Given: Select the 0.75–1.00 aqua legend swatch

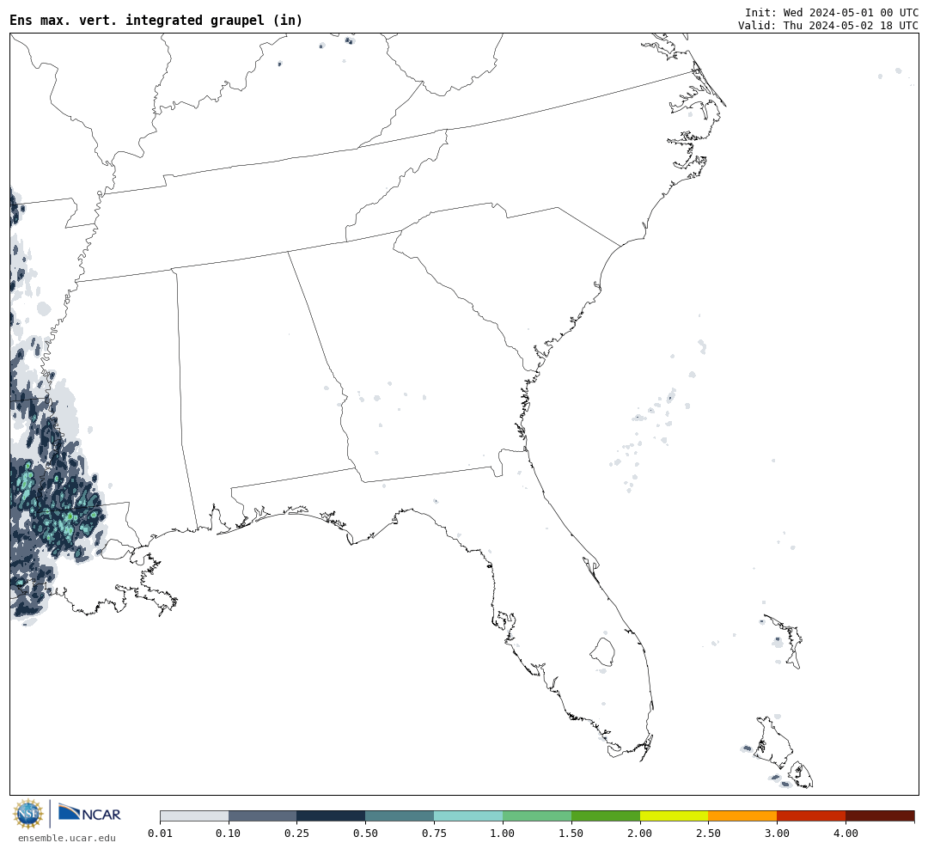Looking at the screenshot, I should pos(468,815).
